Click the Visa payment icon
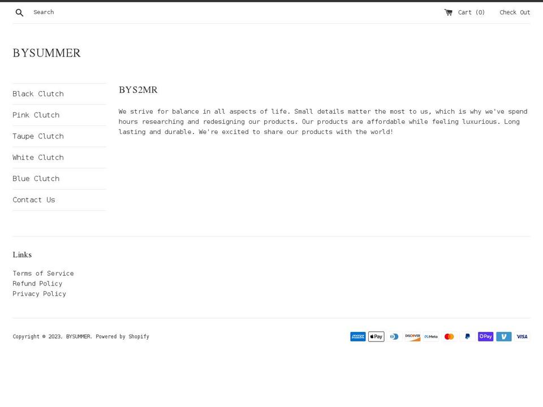The image size is (543, 407). click(x=522, y=336)
